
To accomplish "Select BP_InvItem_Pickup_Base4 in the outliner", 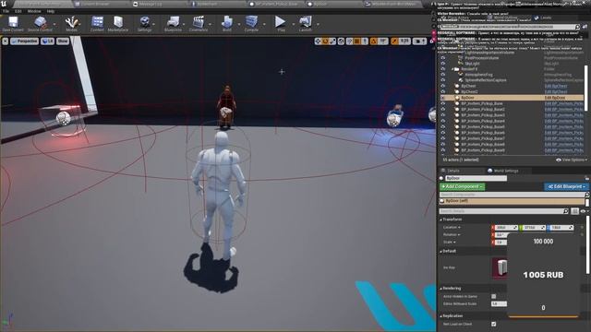I will [483, 121].
